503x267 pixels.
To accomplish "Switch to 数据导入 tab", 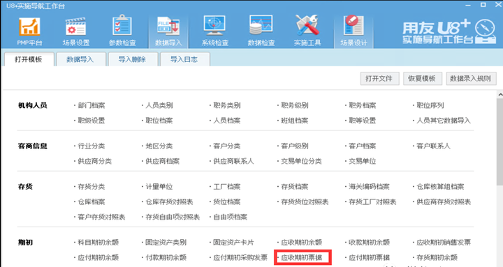I will [x=80, y=59].
